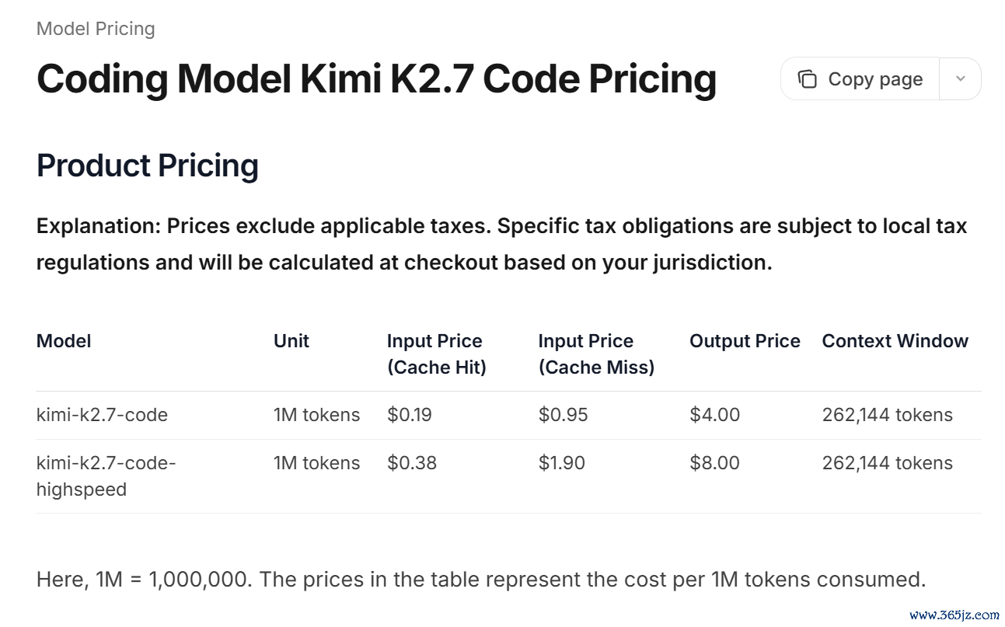Click the Explanation paragraph about taxes

click(x=502, y=245)
